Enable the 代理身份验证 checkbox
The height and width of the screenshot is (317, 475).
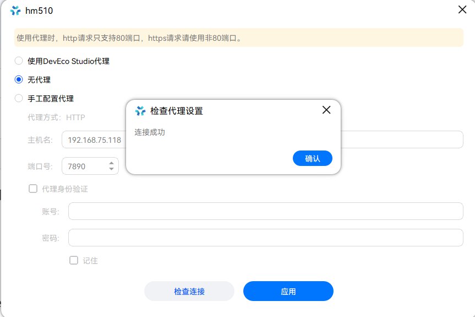coord(33,189)
